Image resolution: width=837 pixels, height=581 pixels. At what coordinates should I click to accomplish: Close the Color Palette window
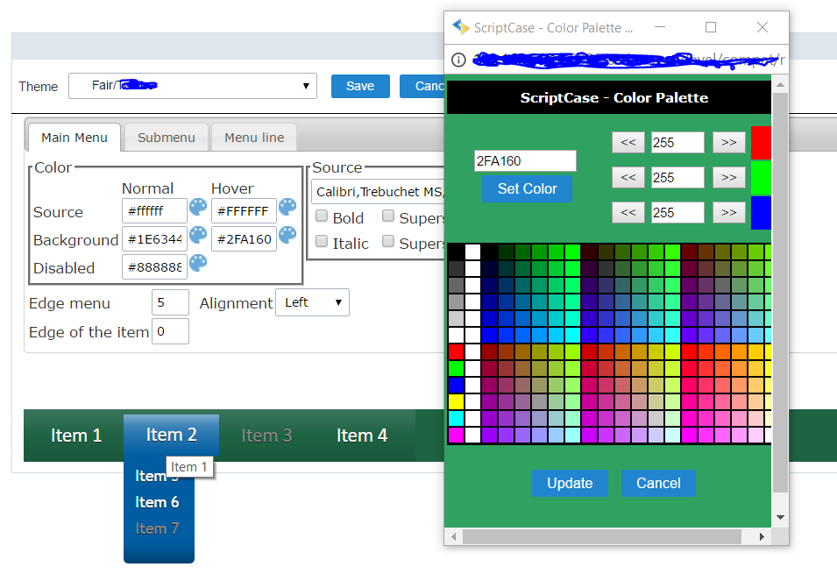coord(763,27)
